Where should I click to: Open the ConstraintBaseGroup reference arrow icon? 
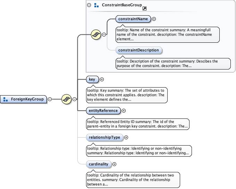tap(145, 8)
